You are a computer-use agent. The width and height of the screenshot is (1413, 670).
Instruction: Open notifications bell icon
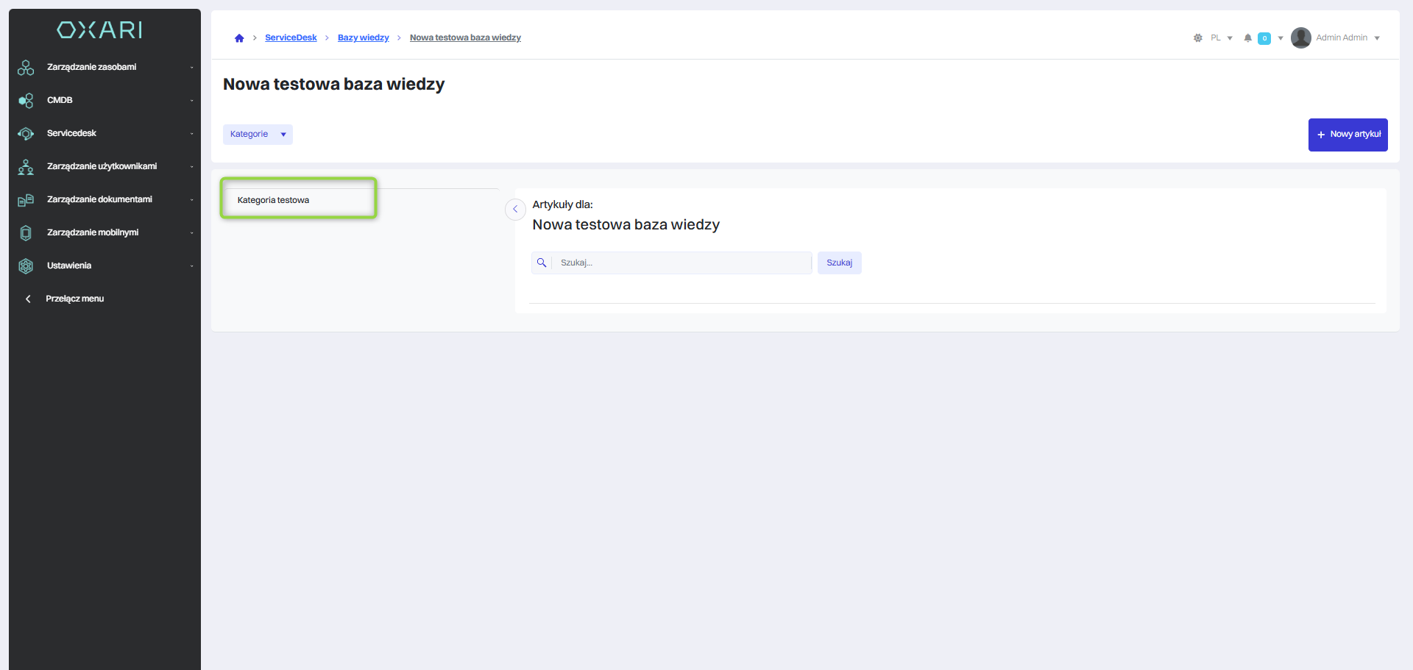[1247, 38]
